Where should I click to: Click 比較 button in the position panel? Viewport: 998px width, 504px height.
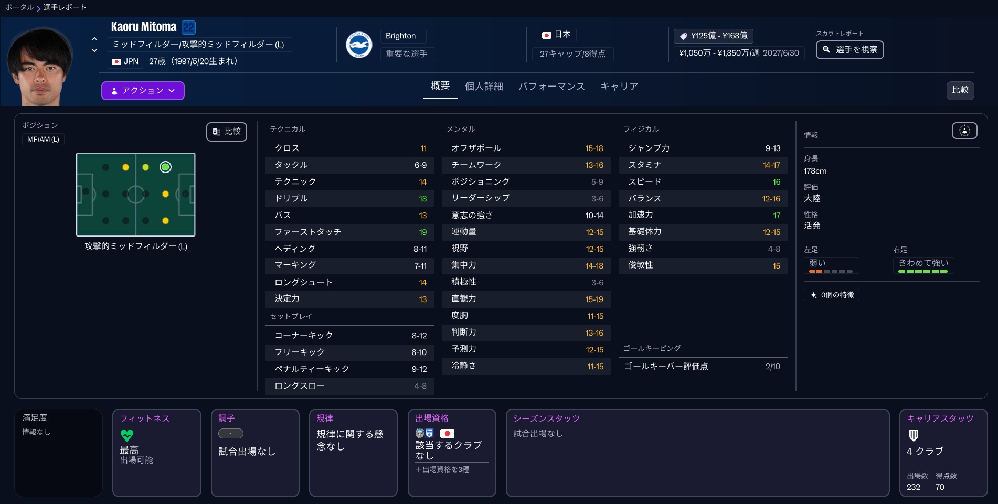point(227,132)
